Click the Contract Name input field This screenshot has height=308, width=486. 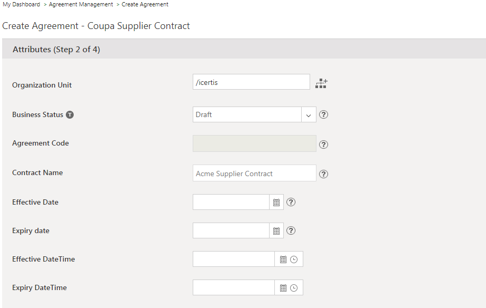(x=254, y=174)
